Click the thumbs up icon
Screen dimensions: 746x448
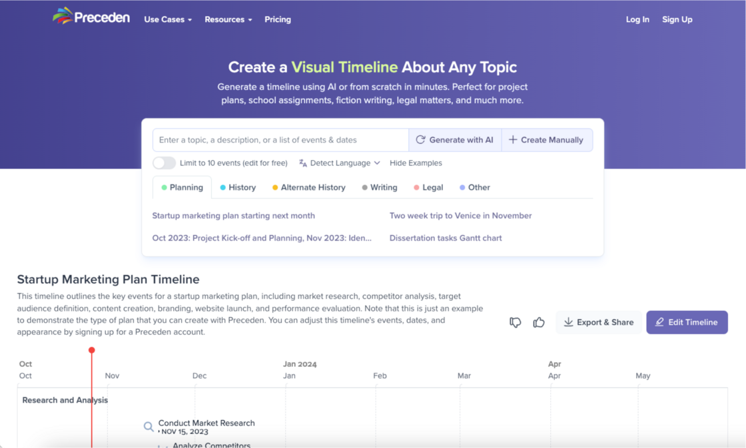pyautogui.click(x=539, y=322)
